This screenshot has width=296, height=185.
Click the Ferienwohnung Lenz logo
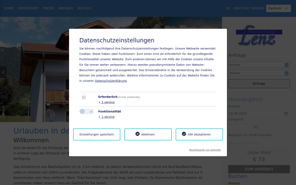259,36
